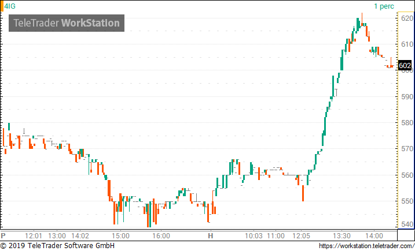Image resolution: width=415 pixels, height=251 pixels.
Task: Click the P day marker on time axis
Action: (3, 235)
